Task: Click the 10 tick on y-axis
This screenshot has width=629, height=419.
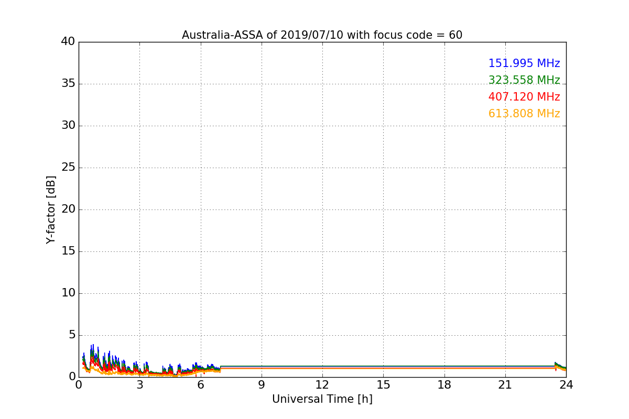Action: pos(68,293)
